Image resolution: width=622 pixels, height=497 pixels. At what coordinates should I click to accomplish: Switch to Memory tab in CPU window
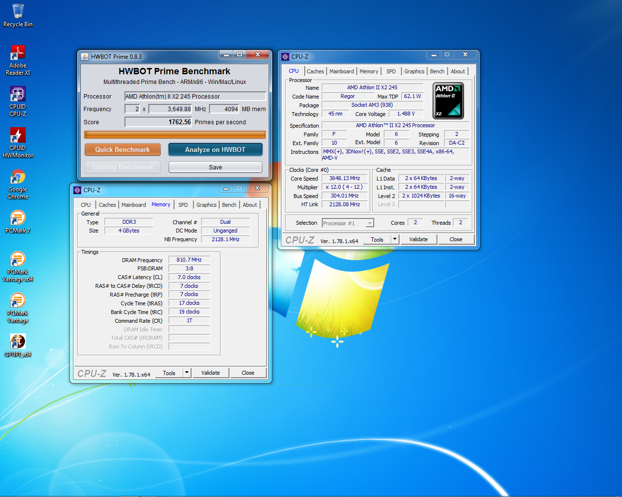[369, 71]
